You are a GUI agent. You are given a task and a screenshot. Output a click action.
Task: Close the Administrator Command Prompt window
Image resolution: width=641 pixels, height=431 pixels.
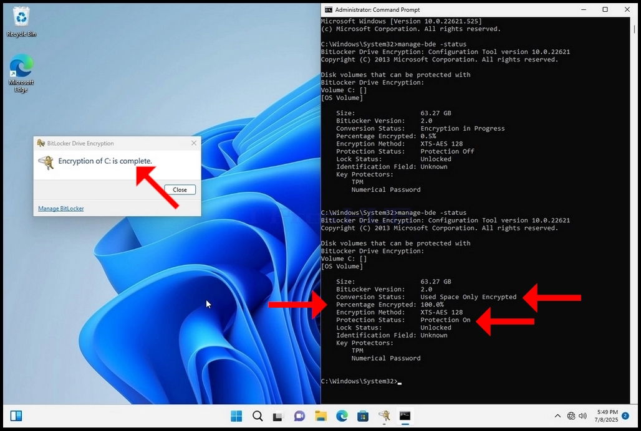click(x=627, y=10)
